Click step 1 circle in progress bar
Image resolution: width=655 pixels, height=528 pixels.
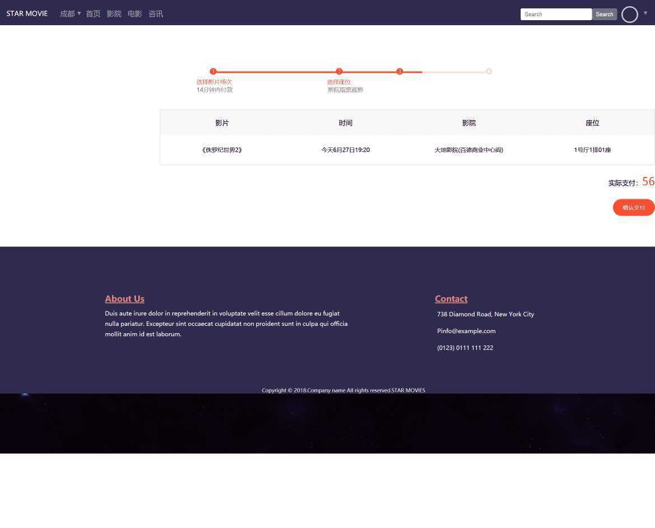(x=213, y=71)
